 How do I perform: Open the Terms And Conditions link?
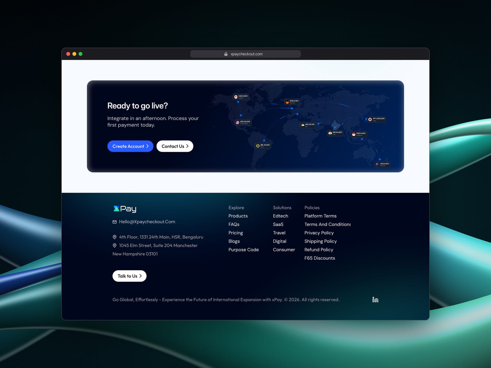(327, 224)
